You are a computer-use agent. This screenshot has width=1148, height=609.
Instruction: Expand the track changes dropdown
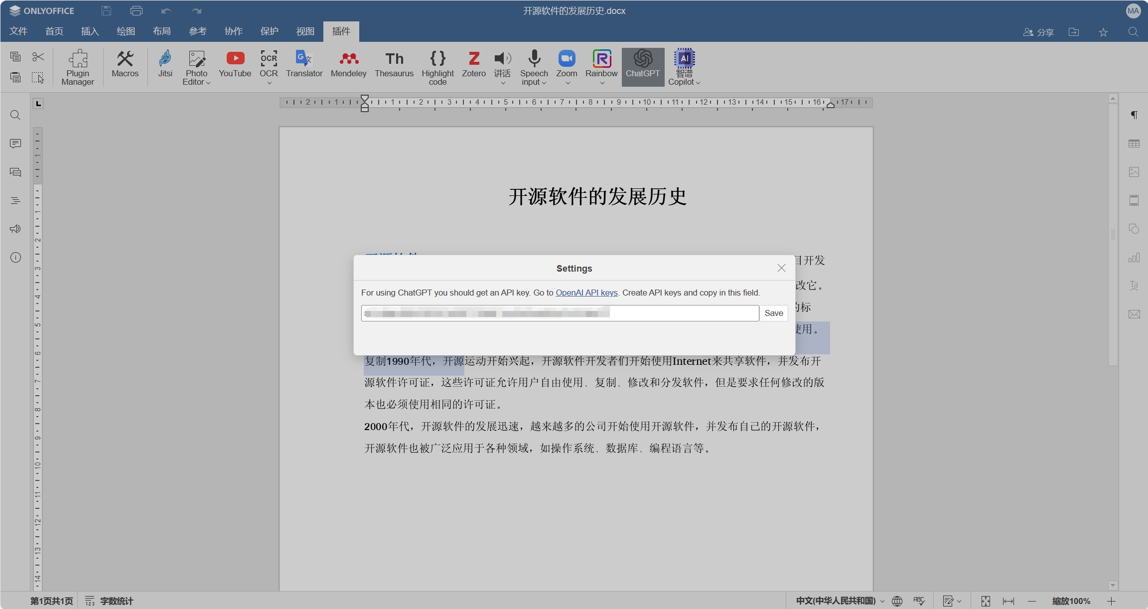pyautogui.click(x=959, y=601)
